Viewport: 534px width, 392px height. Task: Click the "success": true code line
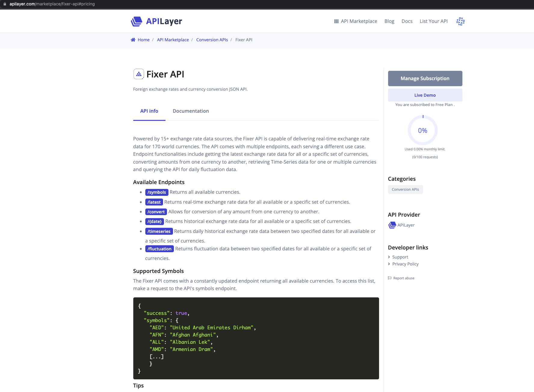167,313
